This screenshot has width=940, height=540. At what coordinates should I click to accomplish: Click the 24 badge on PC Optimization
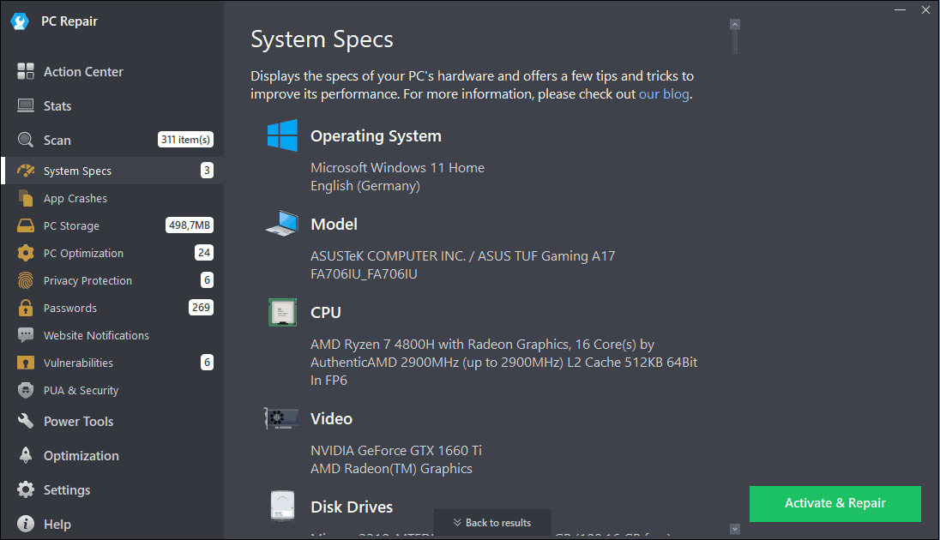tap(204, 252)
